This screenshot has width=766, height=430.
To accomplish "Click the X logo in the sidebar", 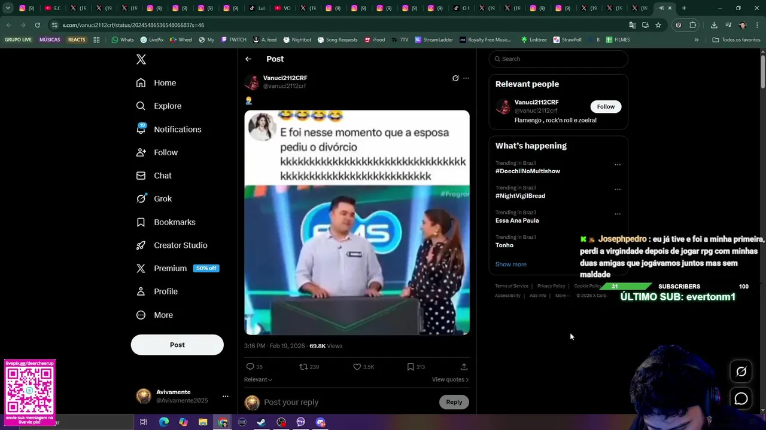I will (141, 59).
